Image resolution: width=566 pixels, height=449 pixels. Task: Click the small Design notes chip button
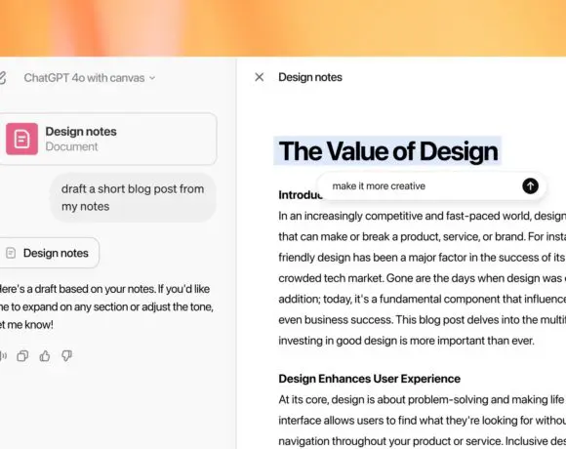click(49, 253)
